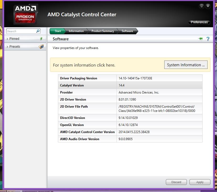Screen dimensions: 217x192
Task: Click the 'For system information click here' text
Action: pyautogui.click(x=84, y=65)
